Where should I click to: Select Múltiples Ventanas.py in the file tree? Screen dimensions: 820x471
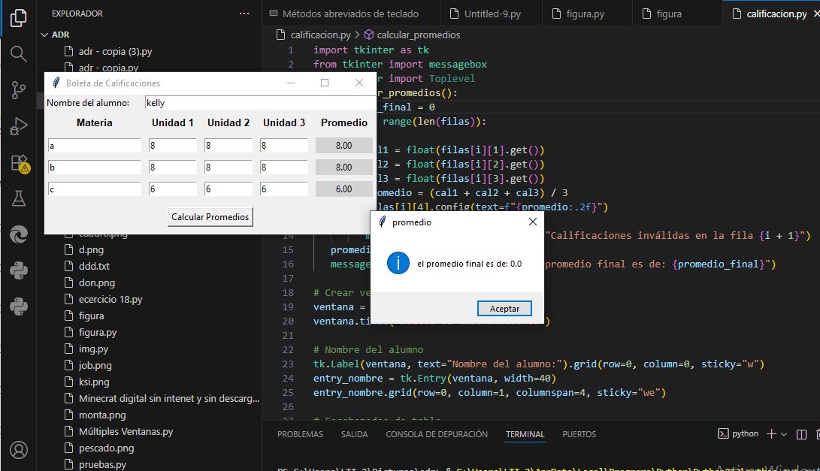(126, 431)
